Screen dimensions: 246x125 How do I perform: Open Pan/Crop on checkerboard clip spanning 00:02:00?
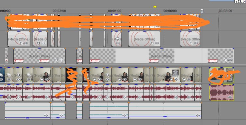coord(57,60)
